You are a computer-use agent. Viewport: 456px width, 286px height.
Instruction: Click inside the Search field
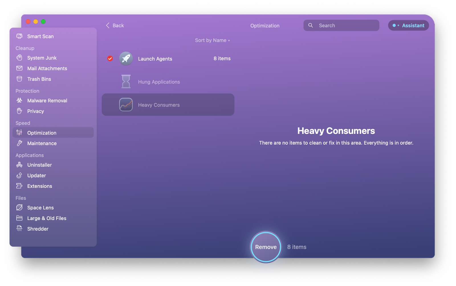coord(341,25)
